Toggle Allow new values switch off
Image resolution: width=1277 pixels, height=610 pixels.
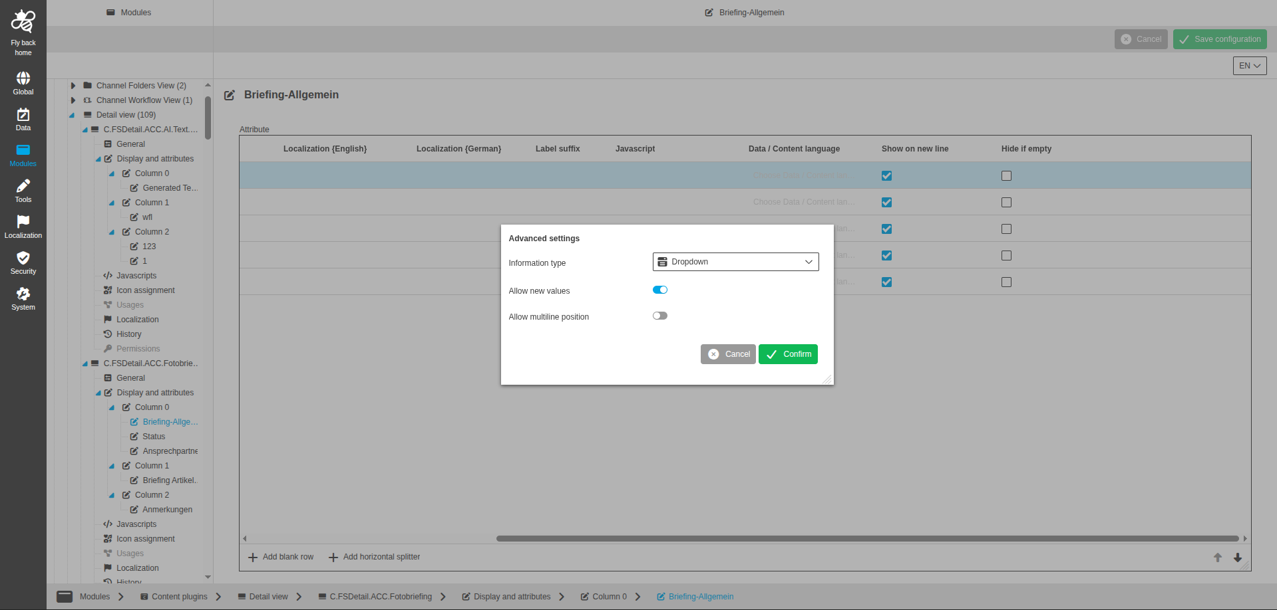tap(660, 290)
